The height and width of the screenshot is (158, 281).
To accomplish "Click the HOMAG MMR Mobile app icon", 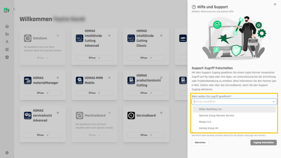I will pyautogui.click(x=80, y=80).
